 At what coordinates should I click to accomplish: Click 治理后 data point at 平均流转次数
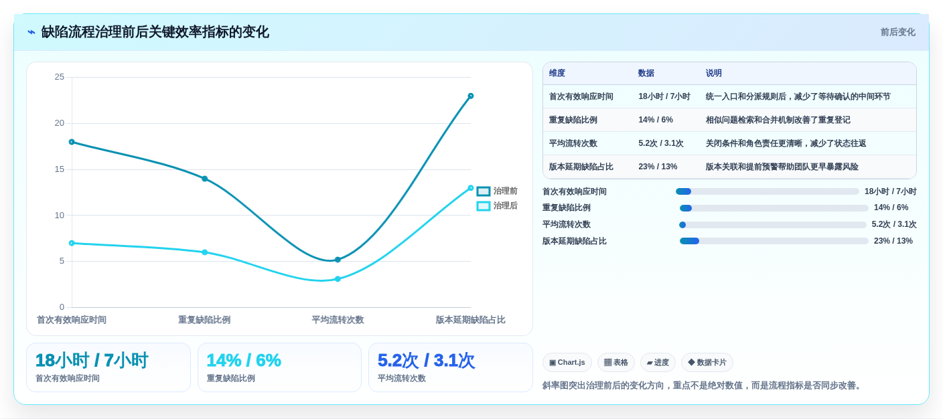338,279
